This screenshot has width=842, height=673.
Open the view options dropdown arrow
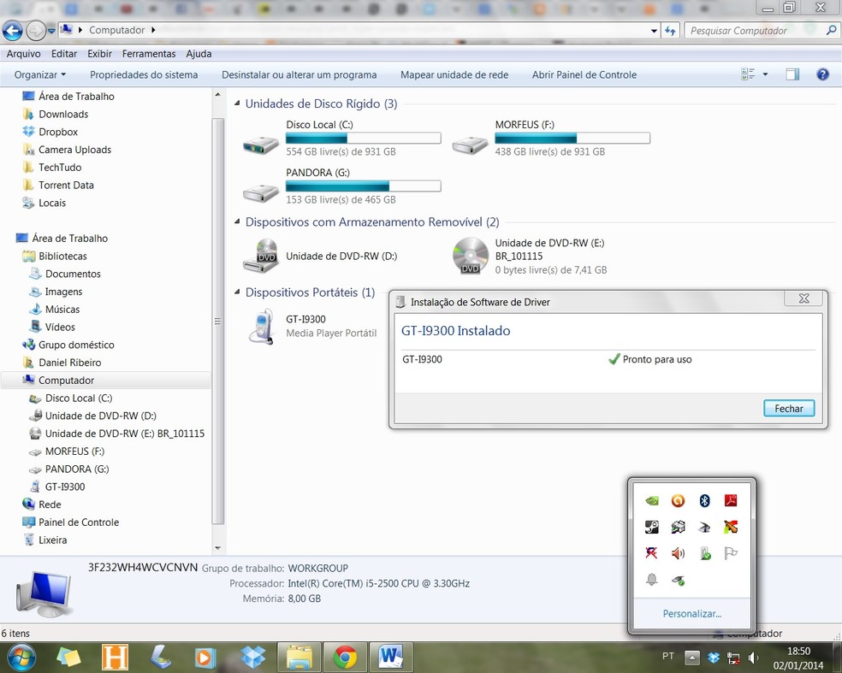[765, 74]
